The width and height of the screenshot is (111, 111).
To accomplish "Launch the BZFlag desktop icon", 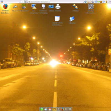I will (91, 6).
